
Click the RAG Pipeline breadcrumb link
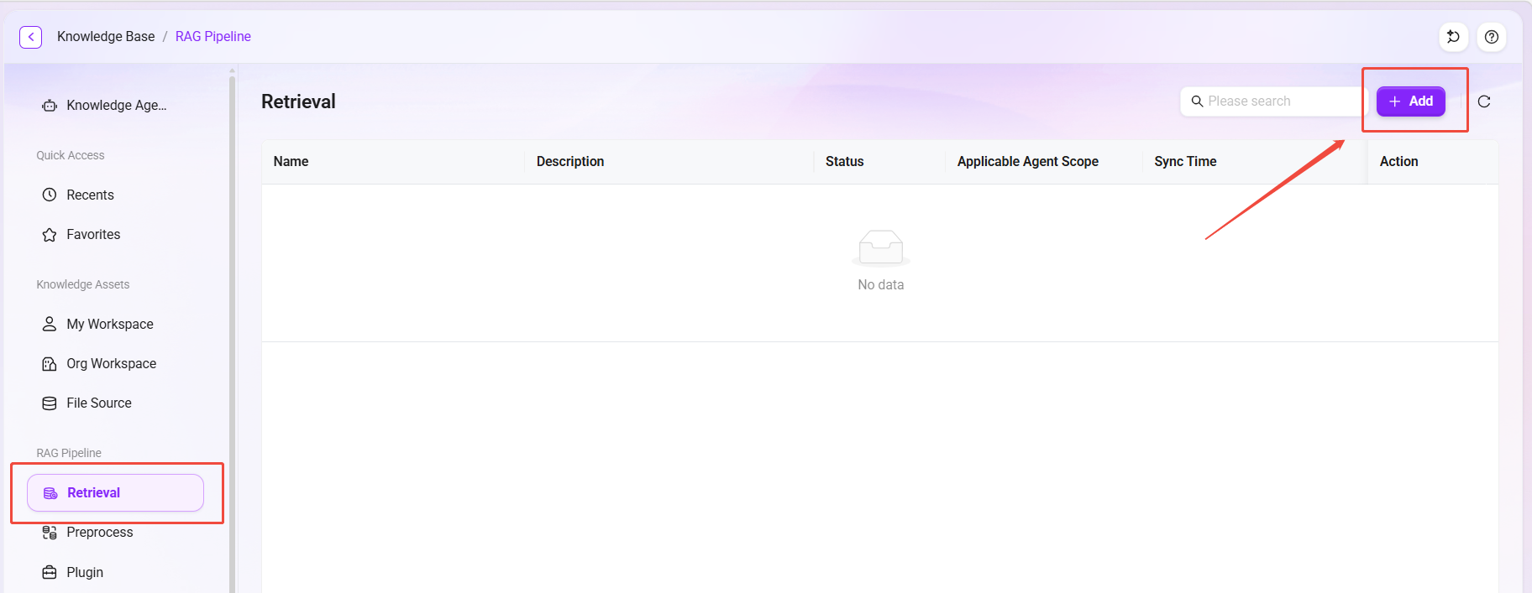pos(213,36)
